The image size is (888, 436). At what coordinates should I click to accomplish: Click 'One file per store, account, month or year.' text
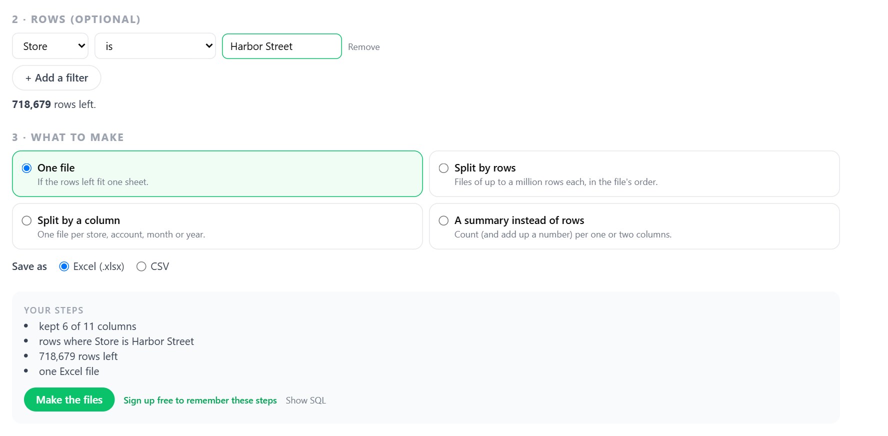(x=121, y=234)
